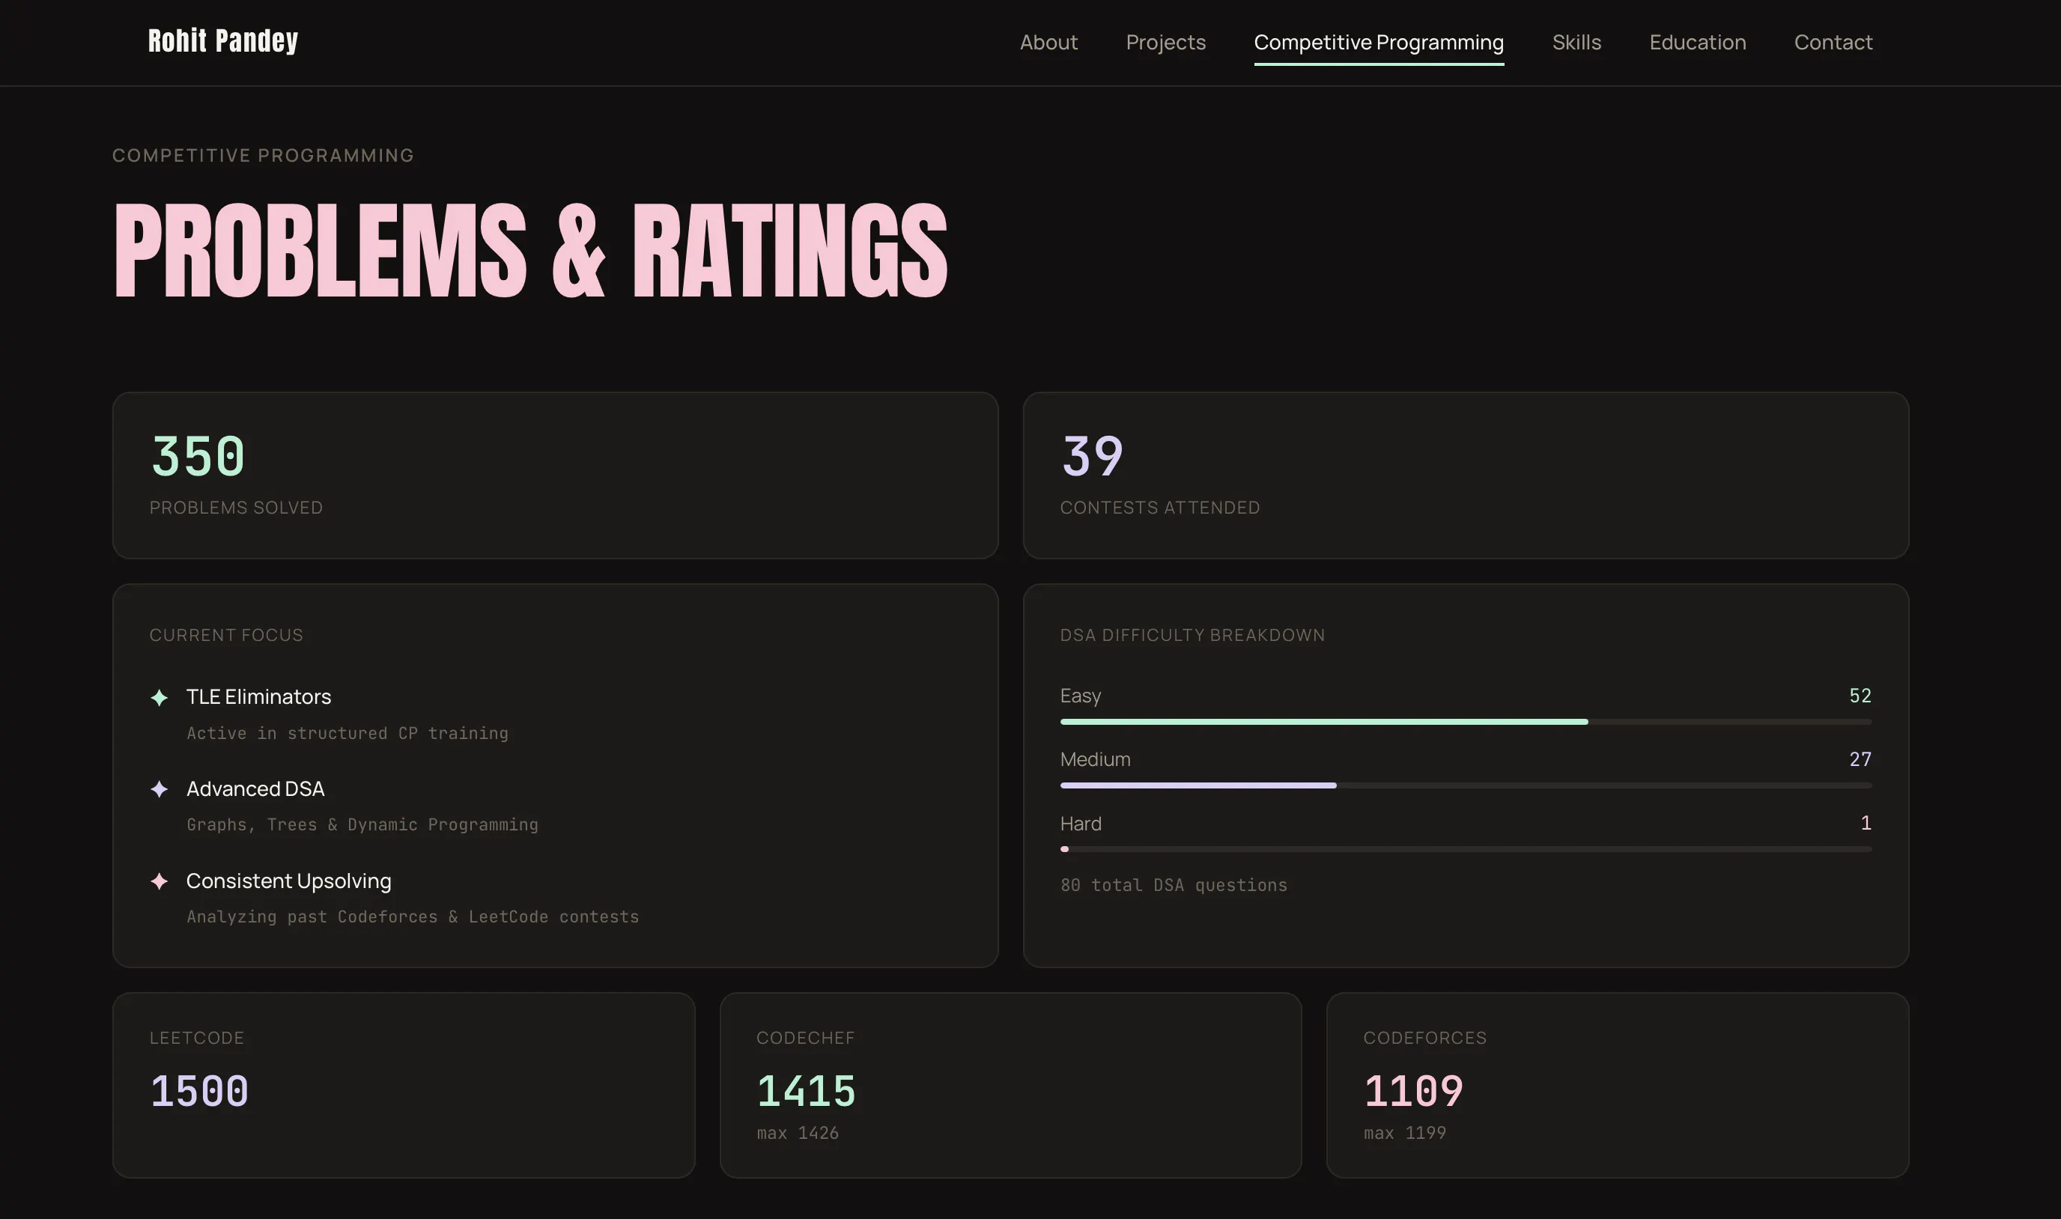The height and width of the screenshot is (1219, 2061).
Task: Open the Contact nav link
Action: click(x=1833, y=42)
